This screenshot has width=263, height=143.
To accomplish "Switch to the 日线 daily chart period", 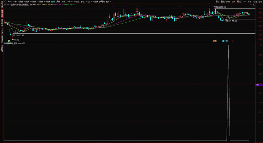I will tap(53, 1).
